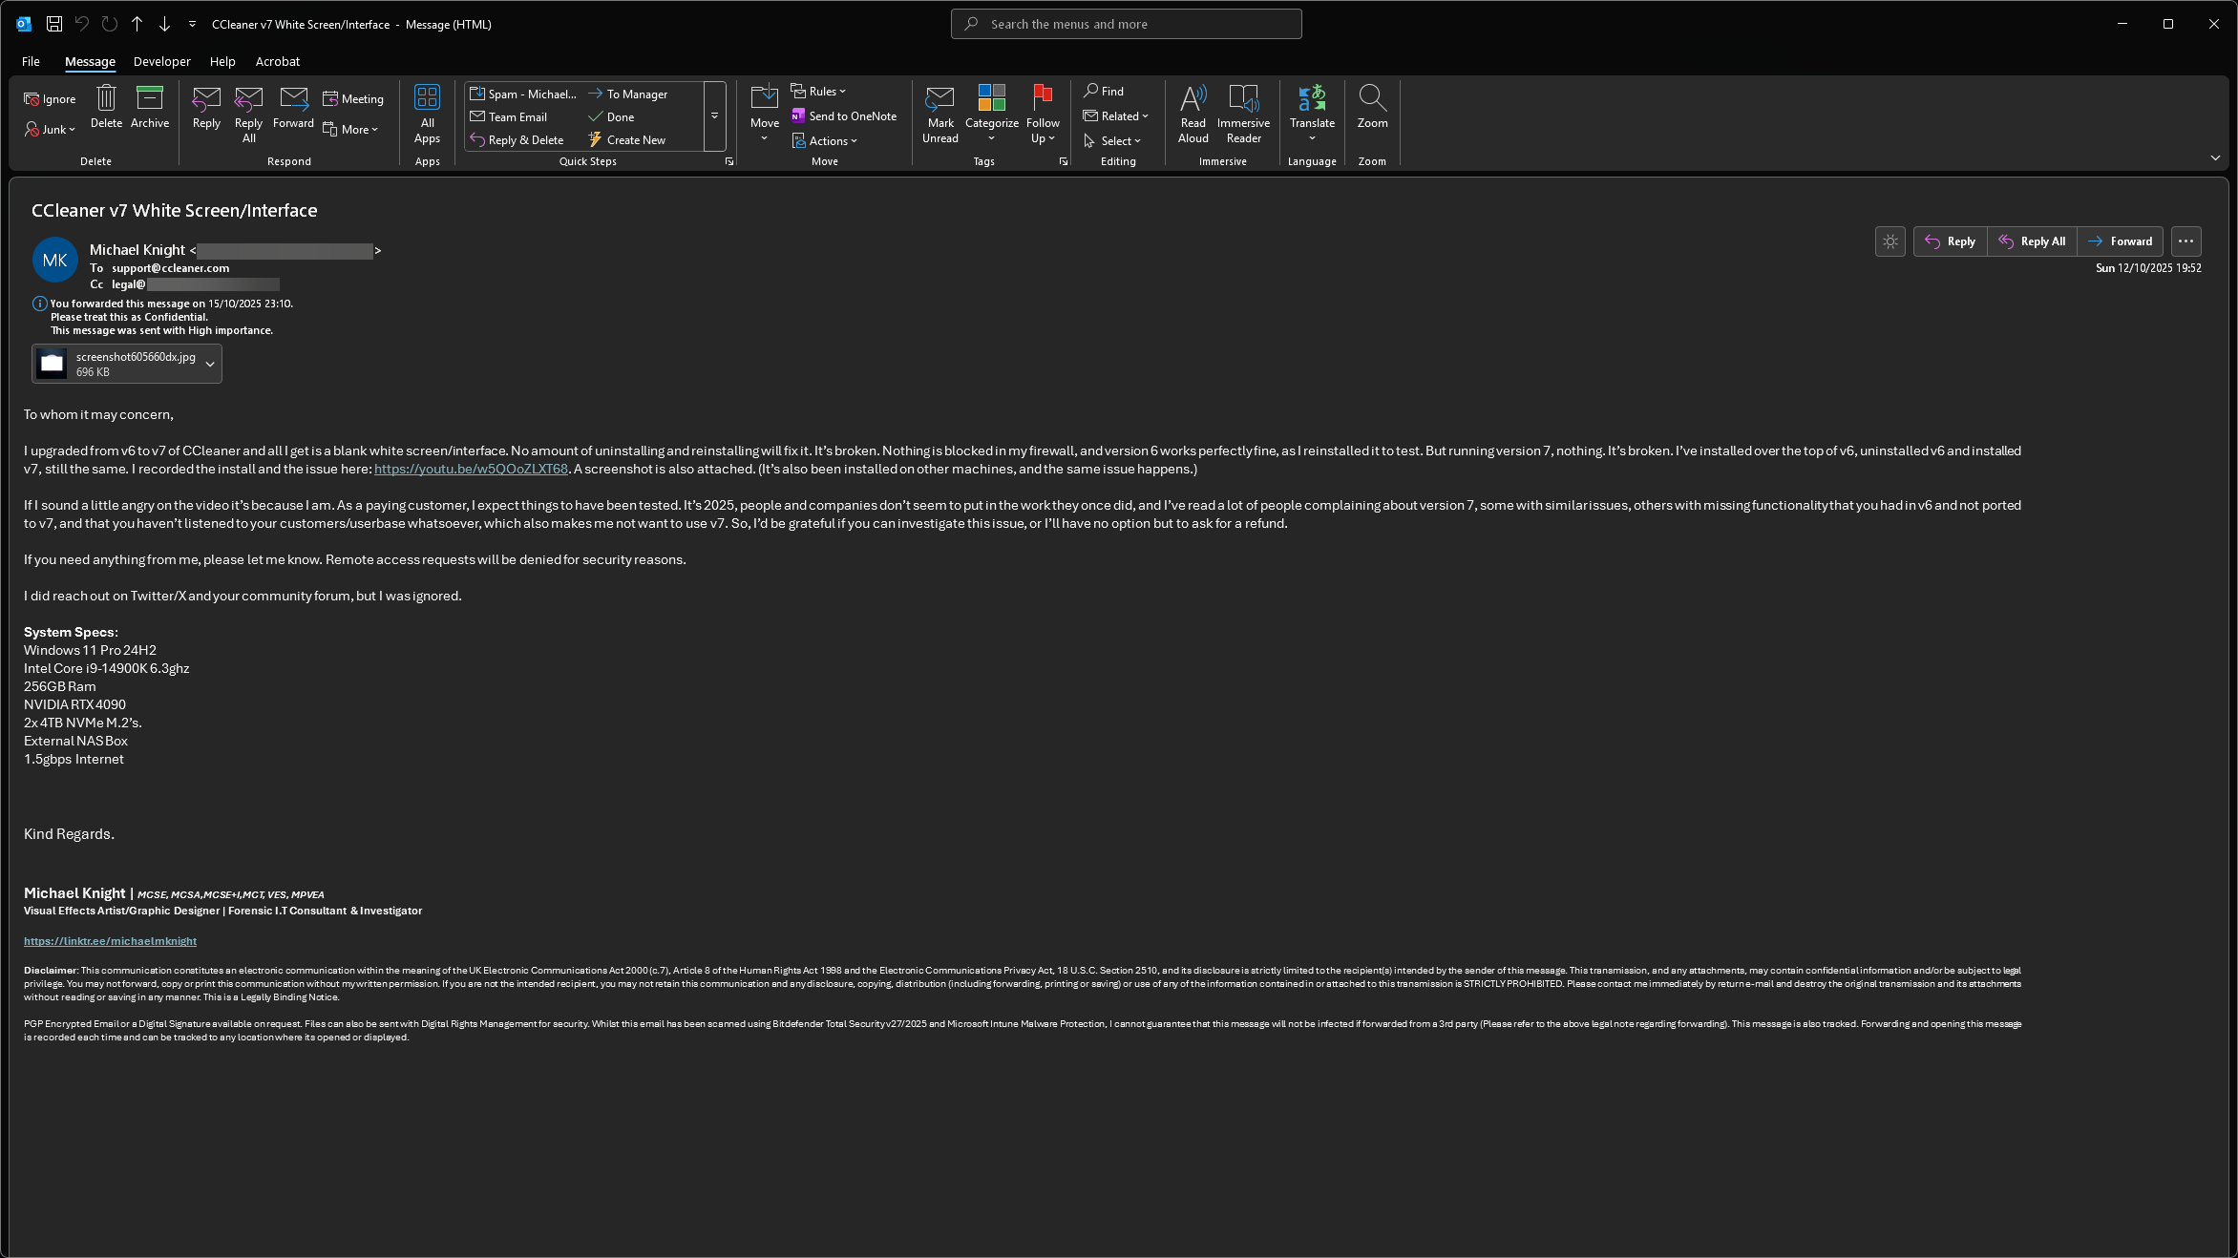Click the Search the menus box

(x=1127, y=24)
